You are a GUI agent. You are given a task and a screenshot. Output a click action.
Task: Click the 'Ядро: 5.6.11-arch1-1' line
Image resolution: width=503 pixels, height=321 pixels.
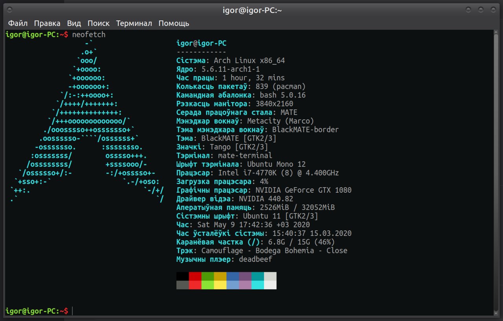tap(218, 69)
